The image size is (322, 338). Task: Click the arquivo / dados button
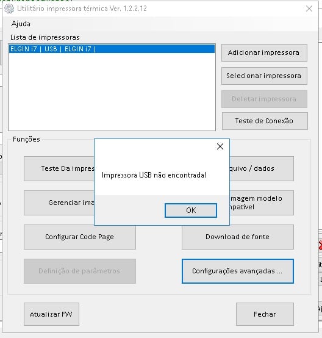click(x=262, y=168)
